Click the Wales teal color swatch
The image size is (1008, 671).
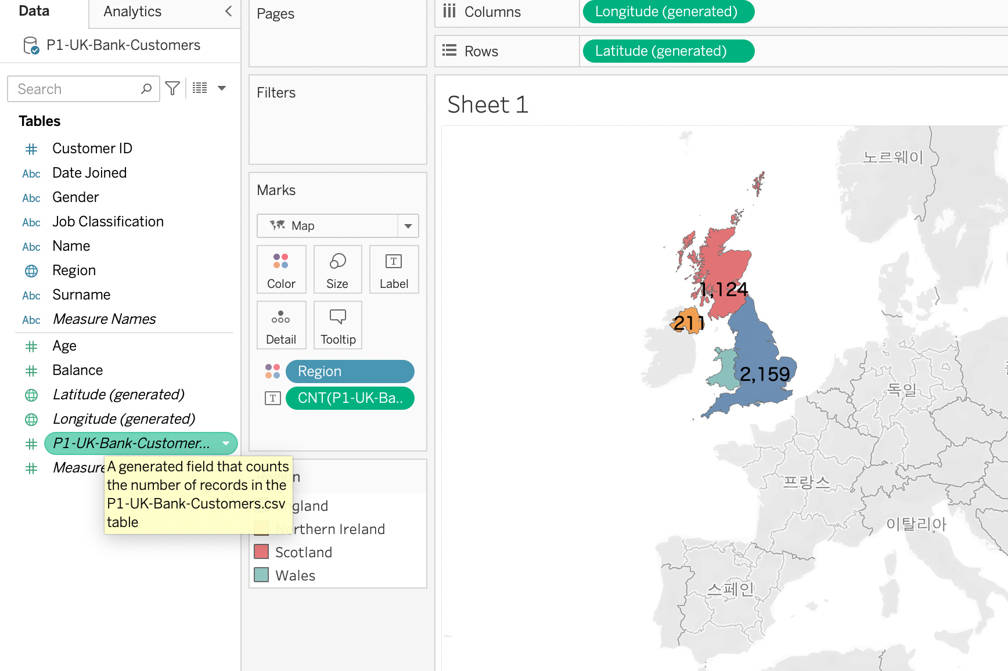pyautogui.click(x=262, y=575)
